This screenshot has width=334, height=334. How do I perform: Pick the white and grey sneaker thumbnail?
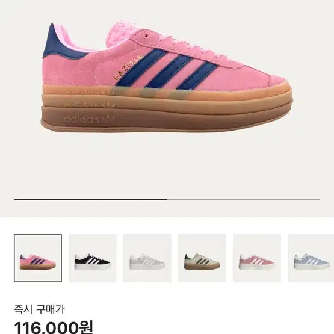tap(147, 258)
